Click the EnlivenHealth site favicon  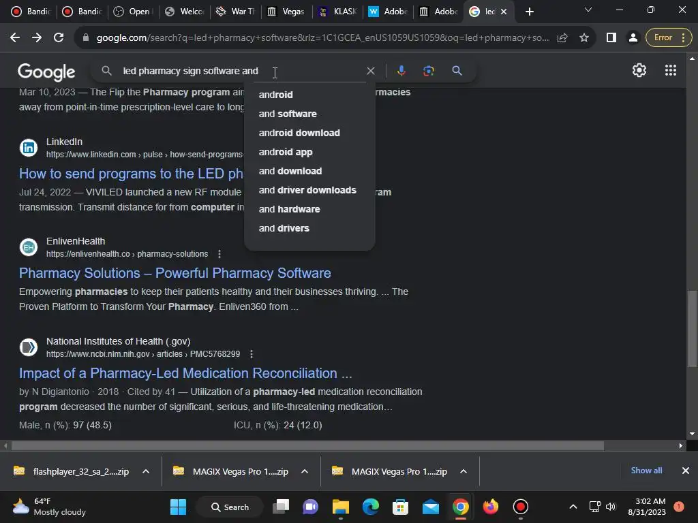(x=29, y=247)
